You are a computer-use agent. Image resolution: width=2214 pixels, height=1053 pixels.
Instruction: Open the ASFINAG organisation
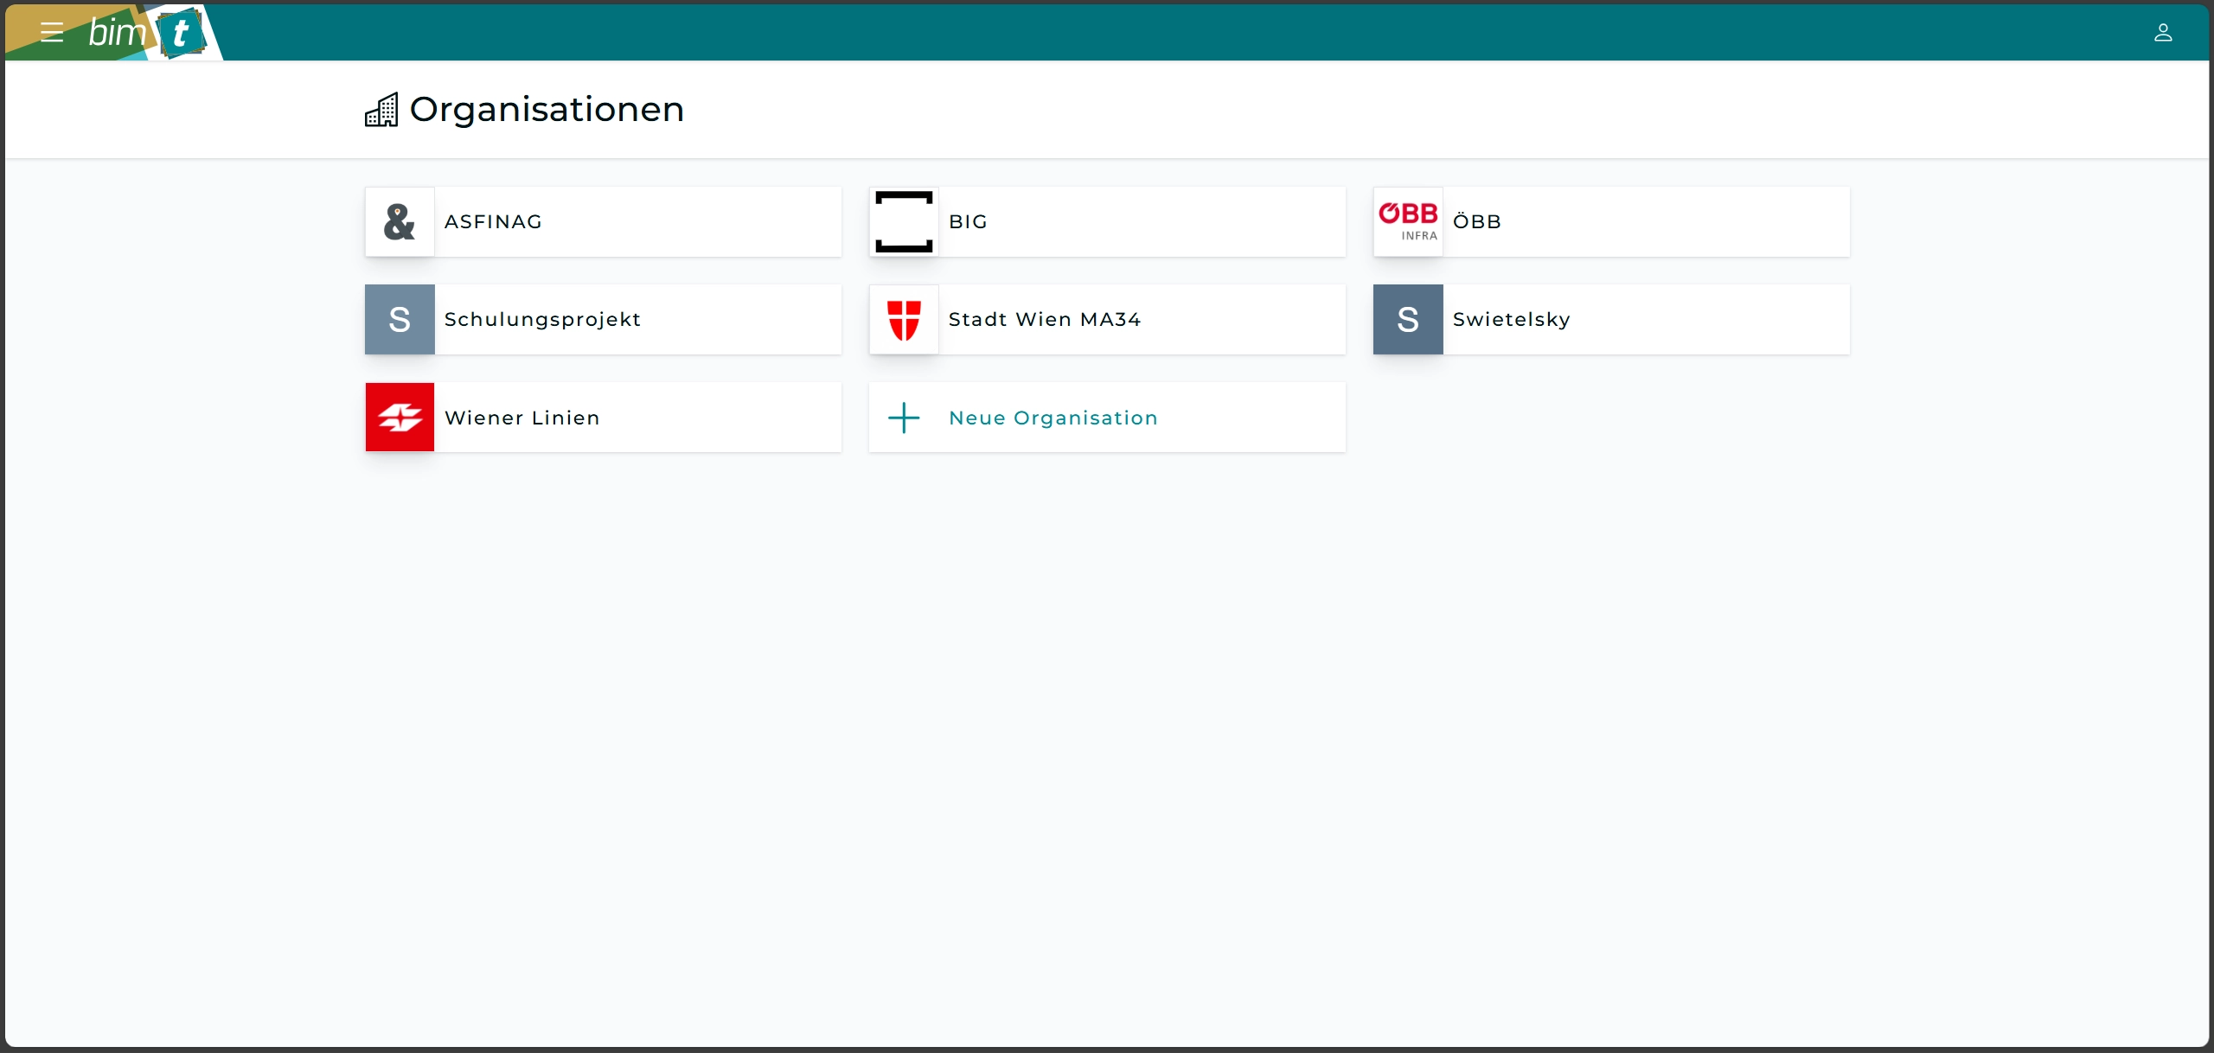pos(493,222)
